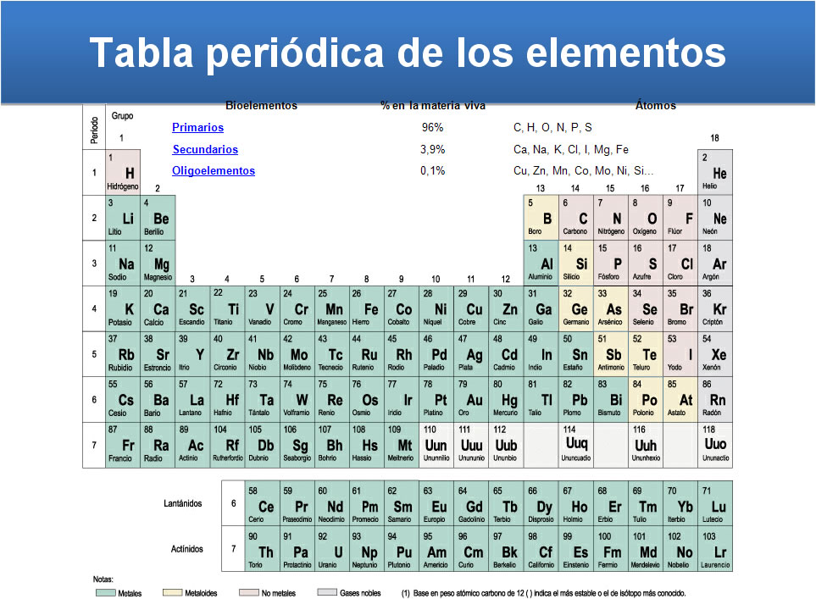Select the Laurencio (Lr) actinide cell
This screenshot has width=816, height=599.
tap(715, 549)
